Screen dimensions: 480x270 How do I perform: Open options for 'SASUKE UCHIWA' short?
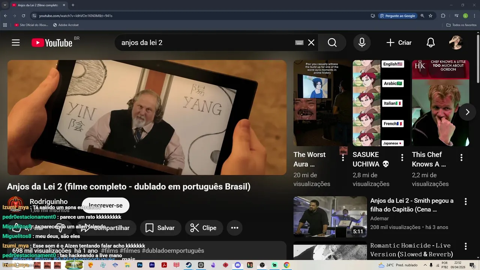coord(402,158)
